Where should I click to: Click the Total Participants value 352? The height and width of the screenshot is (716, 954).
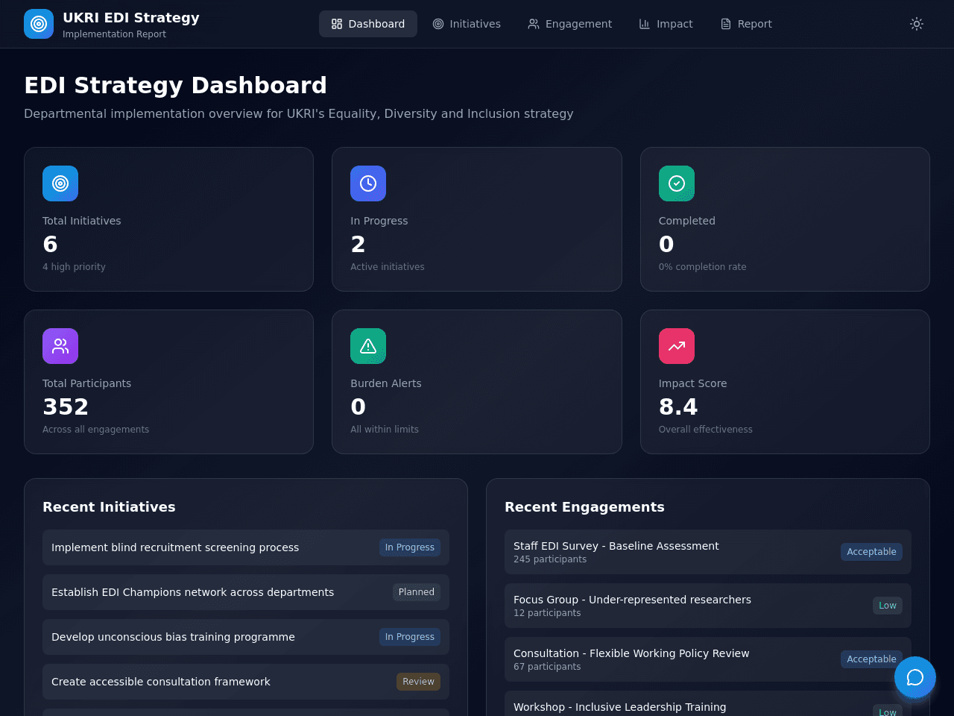(x=66, y=406)
